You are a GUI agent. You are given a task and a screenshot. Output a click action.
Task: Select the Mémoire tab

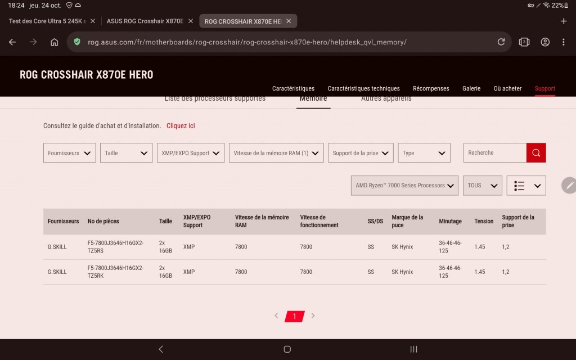(313, 99)
